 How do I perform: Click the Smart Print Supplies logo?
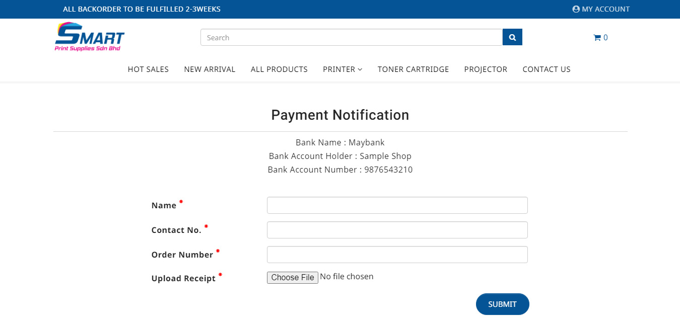(x=90, y=37)
